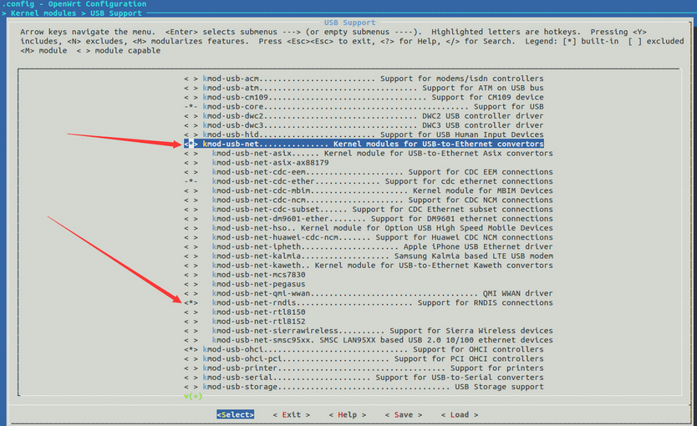697x426 pixels.
Task: Select the kmod-usb-net-mcs7830 row
Action: pyautogui.click(x=245, y=275)
